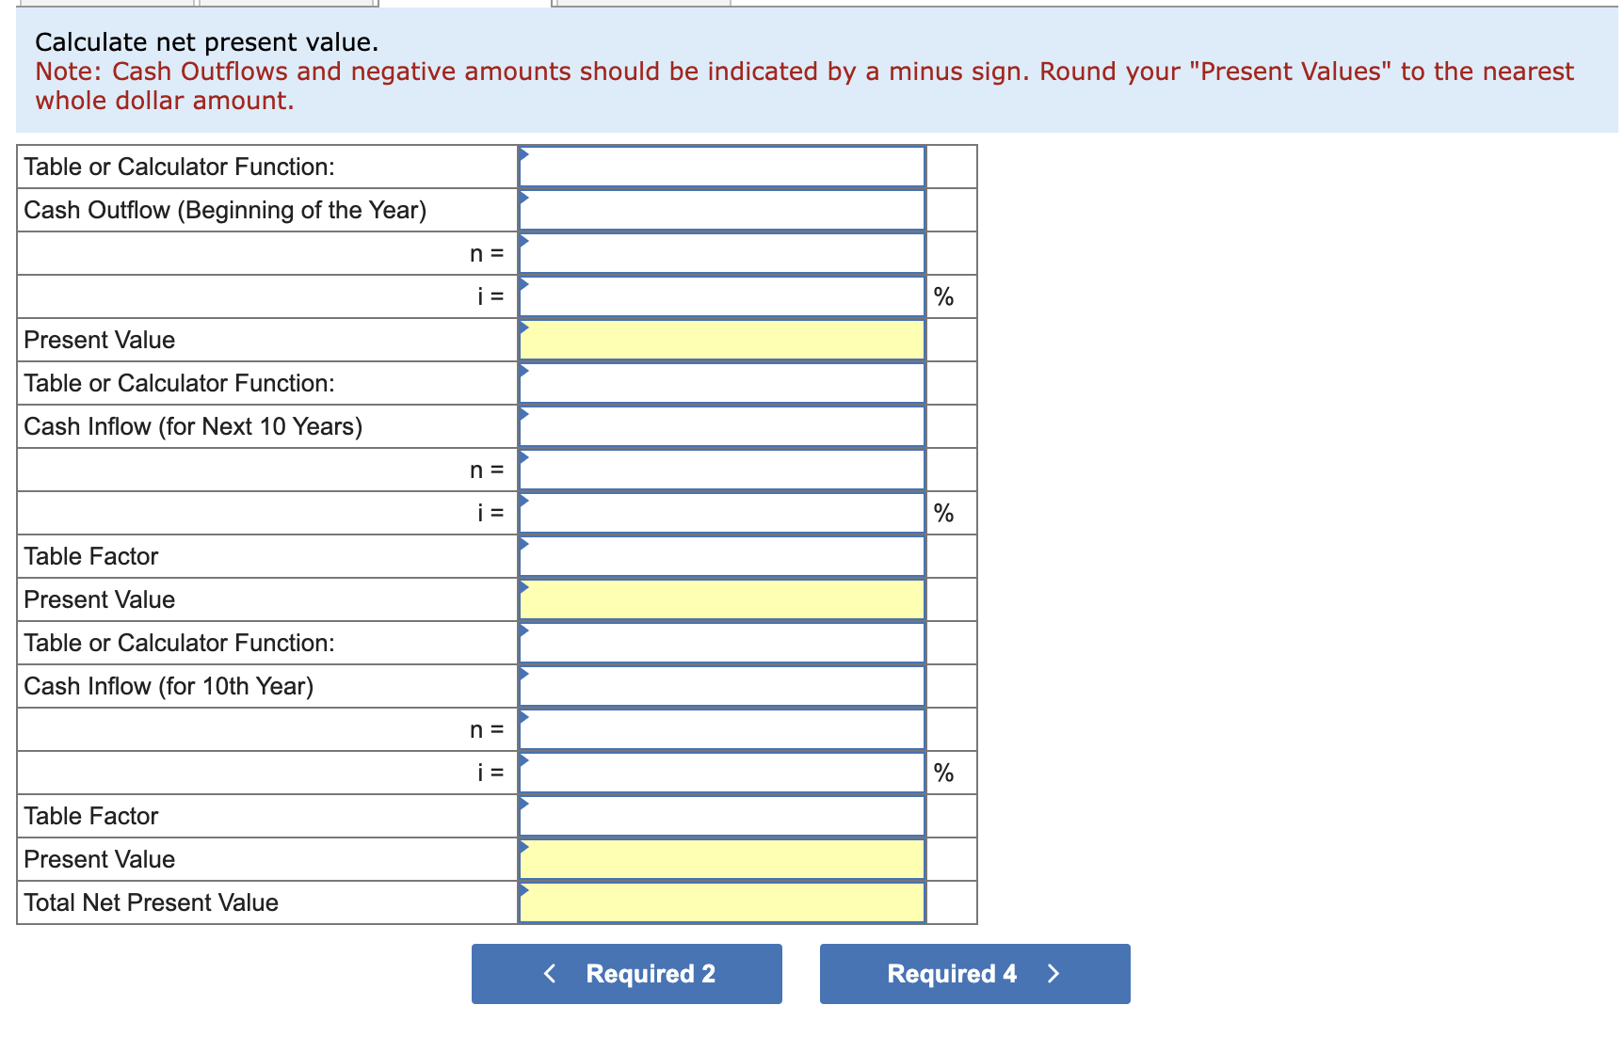
Task: Enter the i = percentage field for 10th year
Action: 723,773
